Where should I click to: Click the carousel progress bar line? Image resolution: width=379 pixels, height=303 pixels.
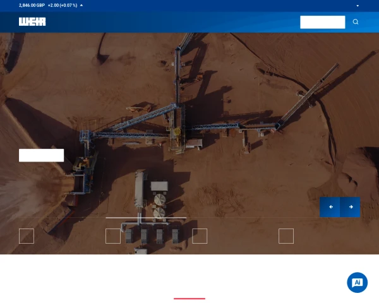146,218
